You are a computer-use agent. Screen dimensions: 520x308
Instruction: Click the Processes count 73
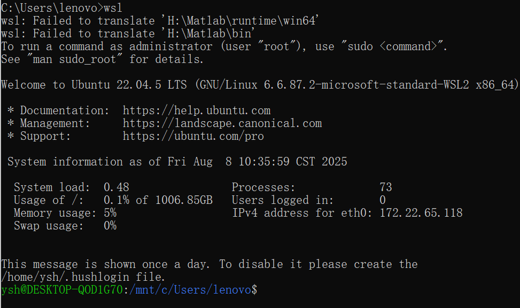pos(386,187)
